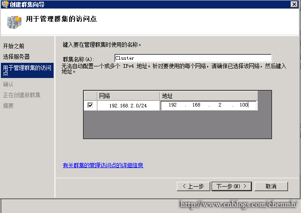
Task: Toggle the 192.168.2.0/24 network checkbox
Action: (90, 105)
